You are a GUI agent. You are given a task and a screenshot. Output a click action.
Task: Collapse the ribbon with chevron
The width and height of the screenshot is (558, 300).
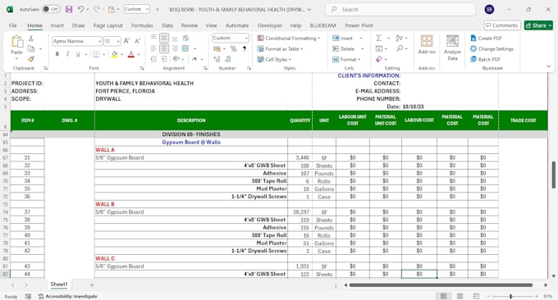[x=549, y=66]
